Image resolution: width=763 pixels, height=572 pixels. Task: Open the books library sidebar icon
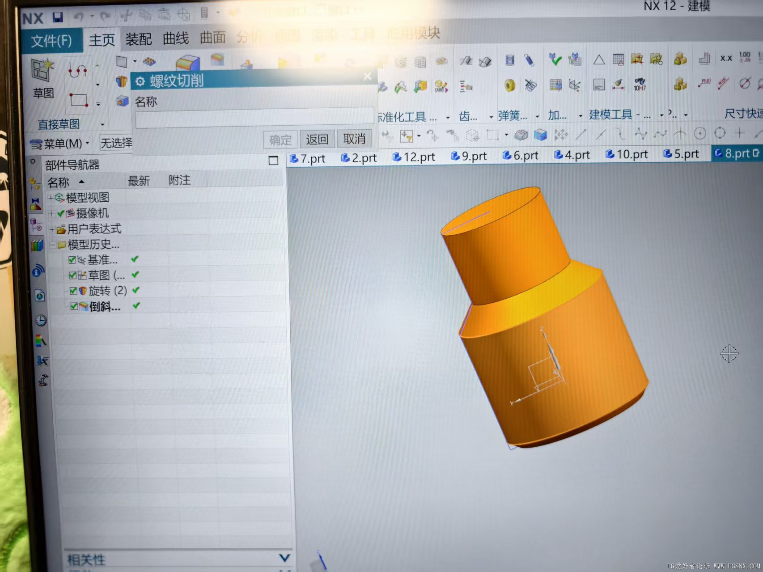[x=38, y=245]
